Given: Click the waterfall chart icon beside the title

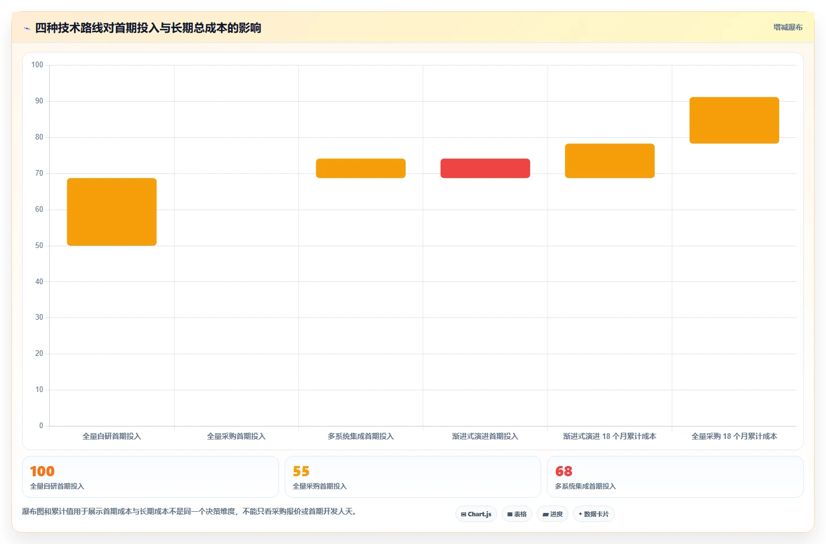Looking at the screenshot, I should click(27, 28).
